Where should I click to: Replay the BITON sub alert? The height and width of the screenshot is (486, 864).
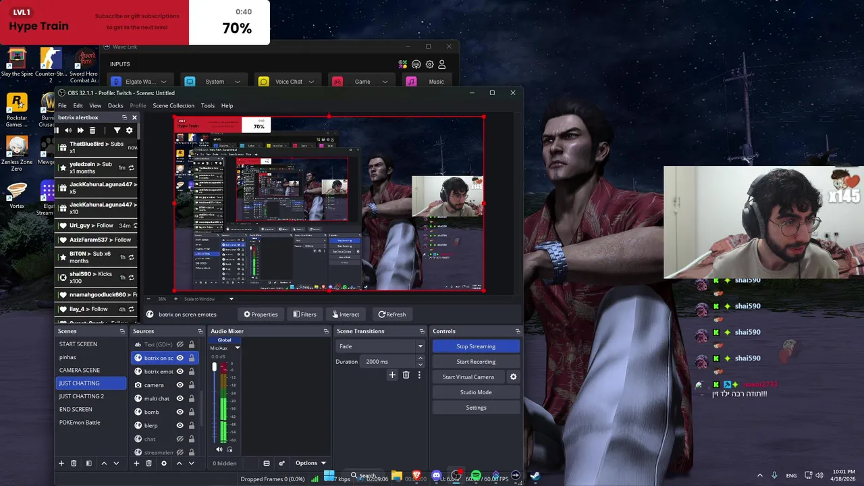(132, 257)
